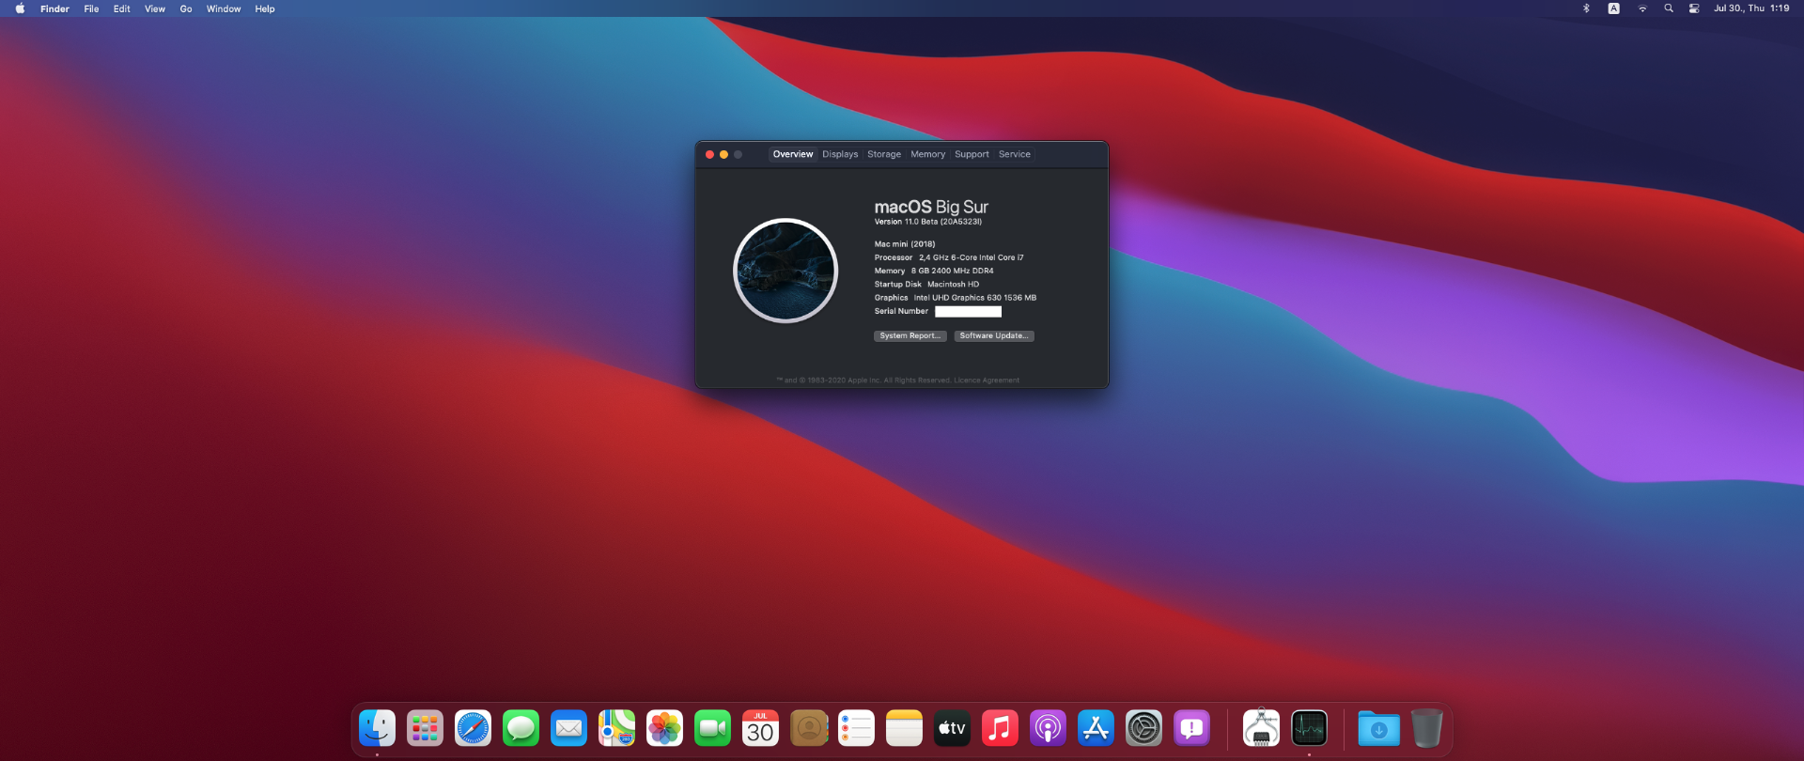1804x761 pixels.
Task: Click the Wi-Fi status icon
Action: tap(1642, 8)
